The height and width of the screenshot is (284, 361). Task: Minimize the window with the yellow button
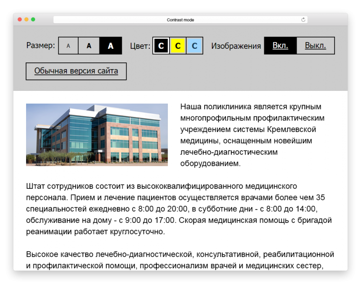tap(27, 20)
